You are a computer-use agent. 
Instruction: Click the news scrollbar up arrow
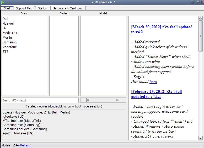point(201,19)
